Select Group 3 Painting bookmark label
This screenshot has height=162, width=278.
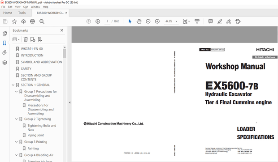[35, 142]
